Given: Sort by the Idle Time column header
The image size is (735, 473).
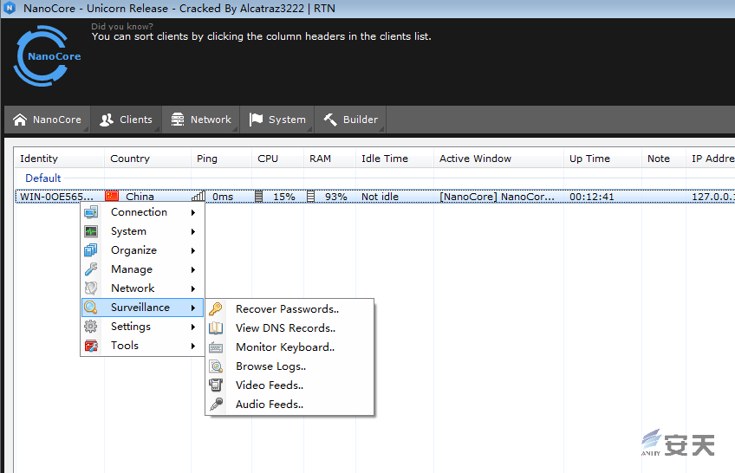Looking at the screenshot, I should click(x=394, y=159).
